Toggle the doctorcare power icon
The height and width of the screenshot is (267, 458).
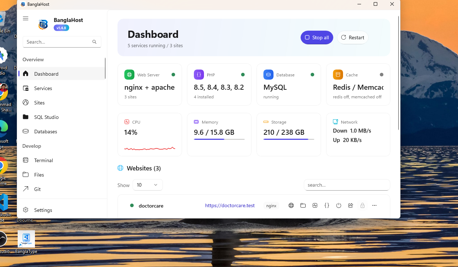tap(339, 205)
